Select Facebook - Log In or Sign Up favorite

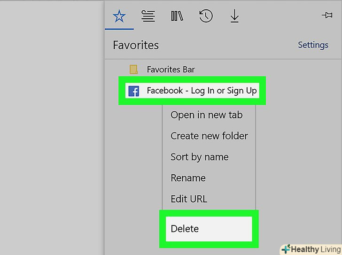click(202, 91)
